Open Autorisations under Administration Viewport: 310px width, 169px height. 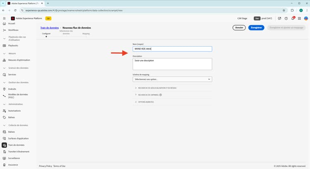tap(14, 111)
